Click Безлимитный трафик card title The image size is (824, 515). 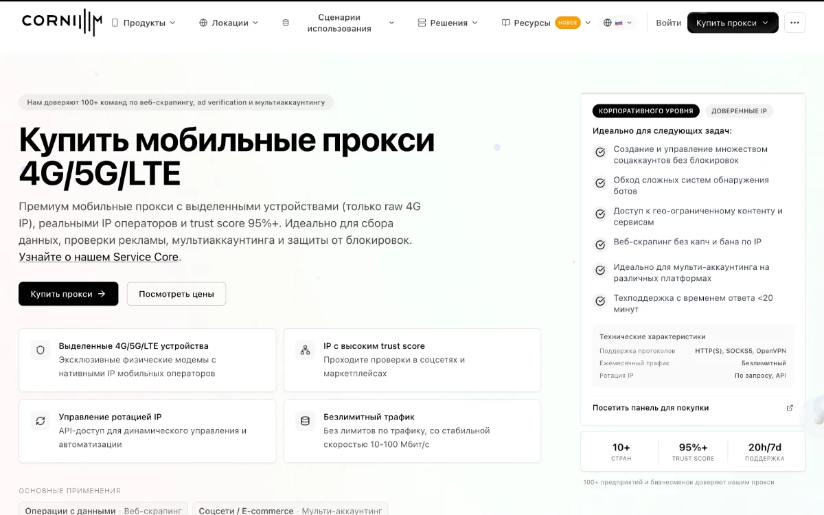click(x=369, y=417)
